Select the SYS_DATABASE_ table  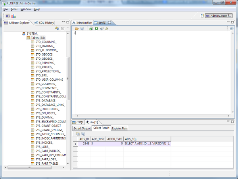pyautogui.click(x=44, y=101)
